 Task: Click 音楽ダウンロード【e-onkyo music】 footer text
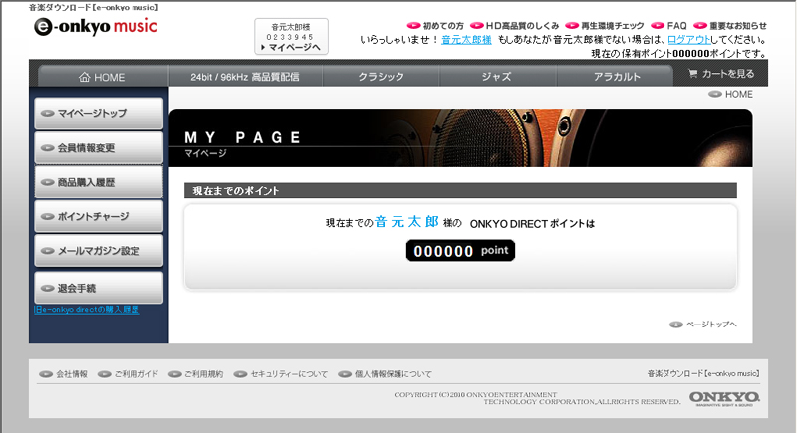(x=703, y=373)
